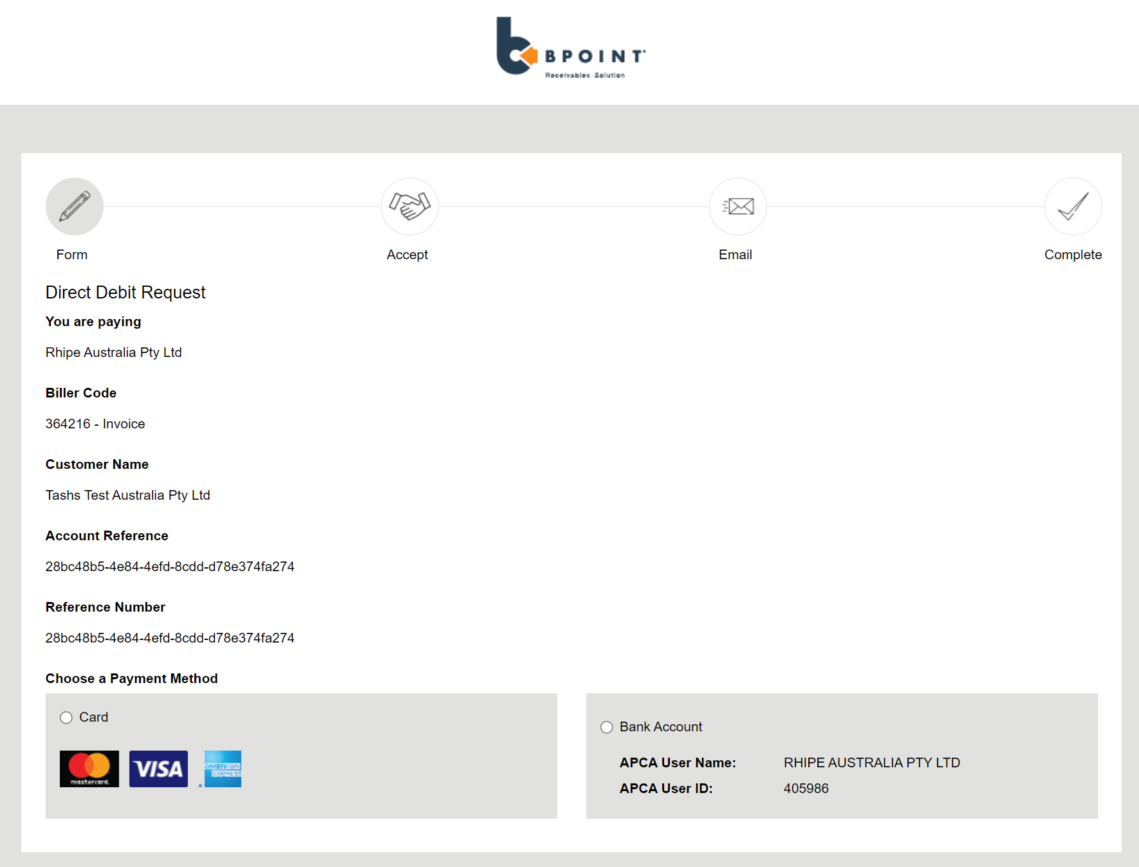Click the checkmark Complete step icon
The height and width of the screenshot is (867, 1139).
click(1073, 206)
